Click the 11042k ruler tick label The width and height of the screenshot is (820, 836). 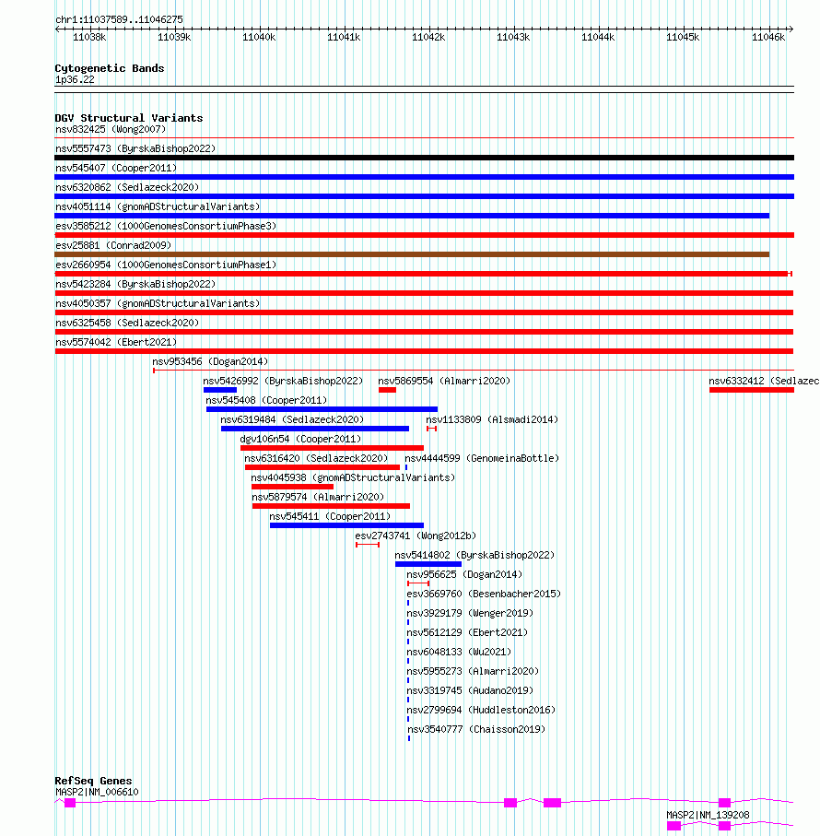pyautogui.click(x=428, y=37)
